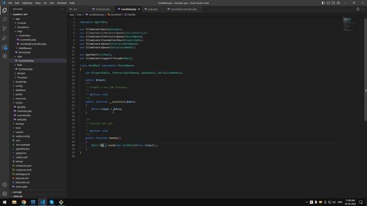Open the Thunder Client lightning icon
This screenshot has height=206, width=367.
click(x=5, y=56)
